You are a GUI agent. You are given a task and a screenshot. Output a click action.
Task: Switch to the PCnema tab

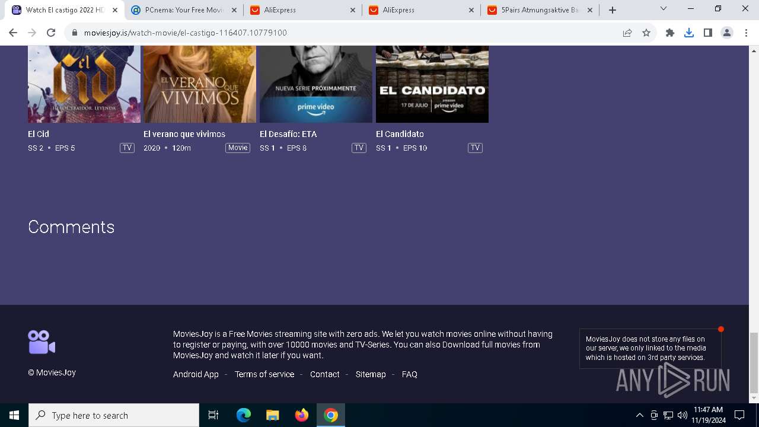[184, 10]
